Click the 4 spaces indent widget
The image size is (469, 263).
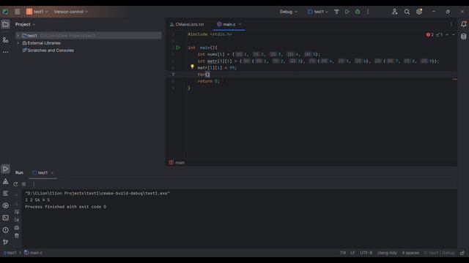(410, 253)
